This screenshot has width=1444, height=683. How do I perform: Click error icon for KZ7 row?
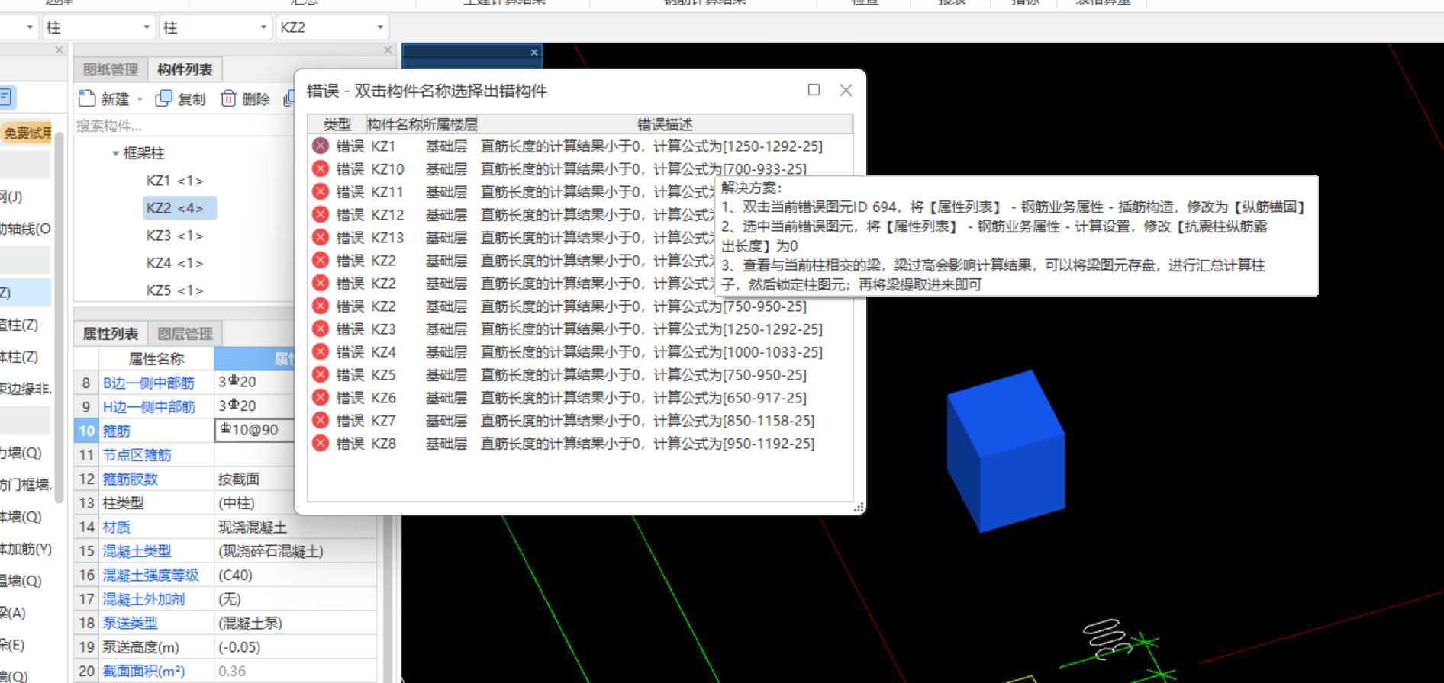coord(321,420)
